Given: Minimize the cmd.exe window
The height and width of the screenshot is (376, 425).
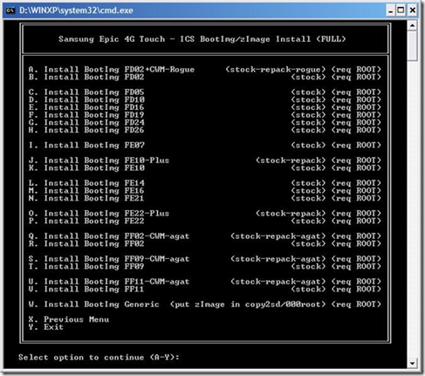Looking at the screenshot, I should (x=391, y=10).
